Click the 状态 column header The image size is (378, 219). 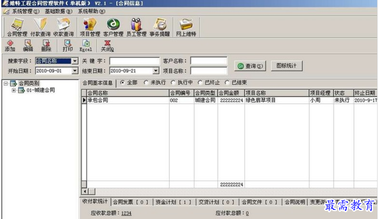pyautogui.click(x=344, y=93)
